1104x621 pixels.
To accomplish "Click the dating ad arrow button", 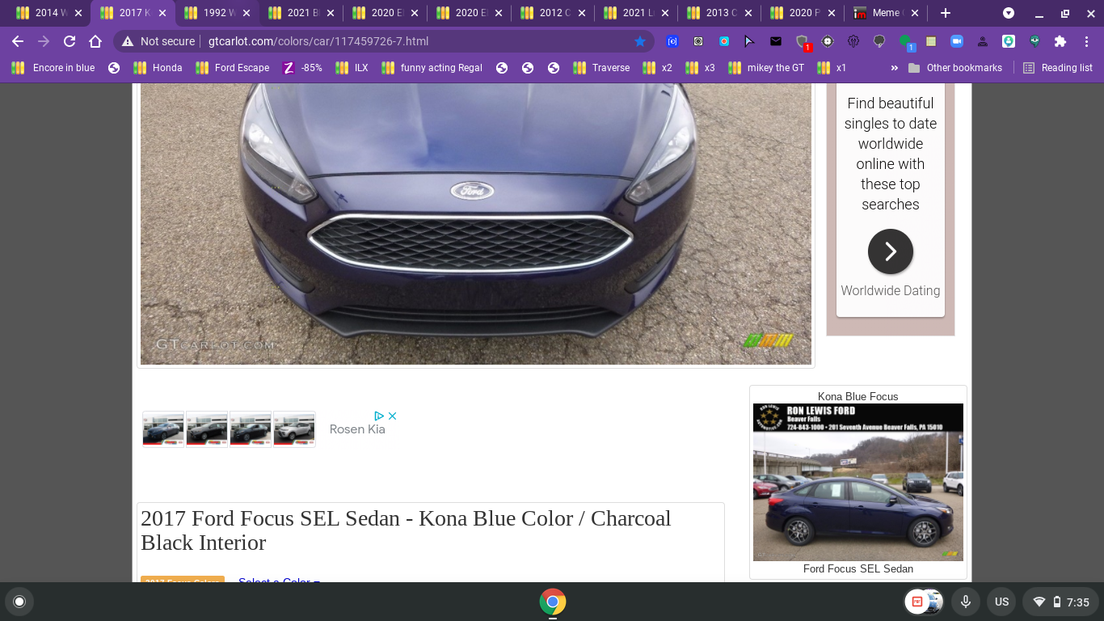I will 891,251.
